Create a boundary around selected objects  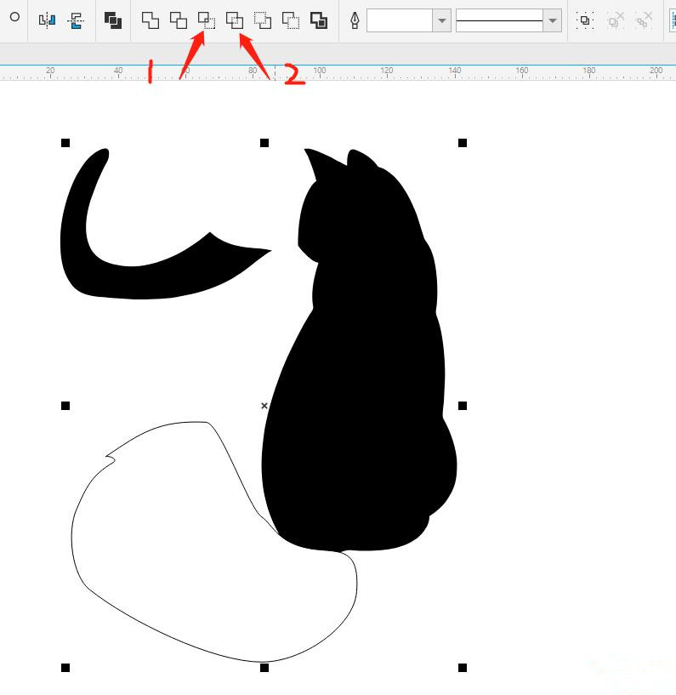pyautogui.click(x=319, y=20)
